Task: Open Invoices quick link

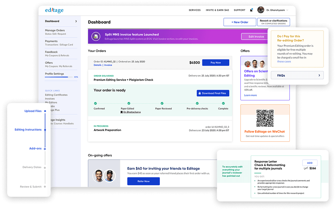Action: click(x=50, y=99)
